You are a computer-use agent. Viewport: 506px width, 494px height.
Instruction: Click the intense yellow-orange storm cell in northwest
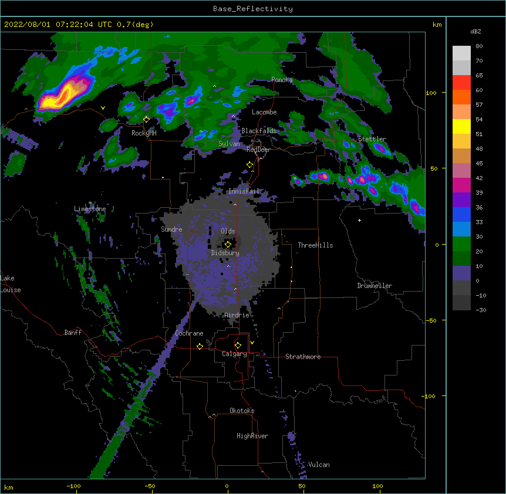click(65, 93)
